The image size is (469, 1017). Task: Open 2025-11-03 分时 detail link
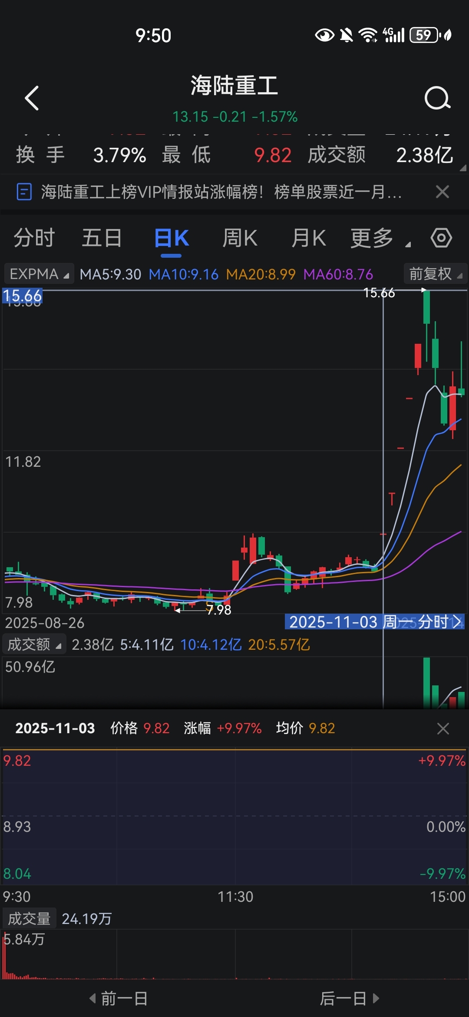click(375, 622)
